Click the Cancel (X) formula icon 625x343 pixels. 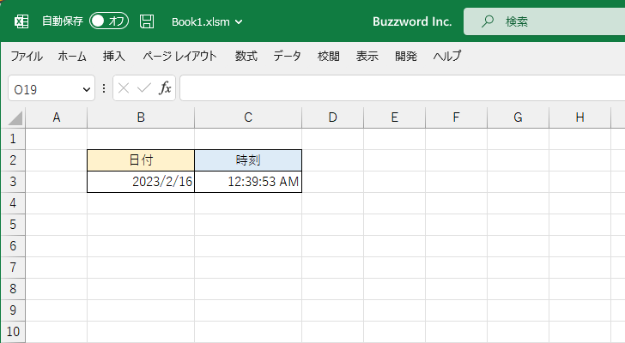pos(124,88)
